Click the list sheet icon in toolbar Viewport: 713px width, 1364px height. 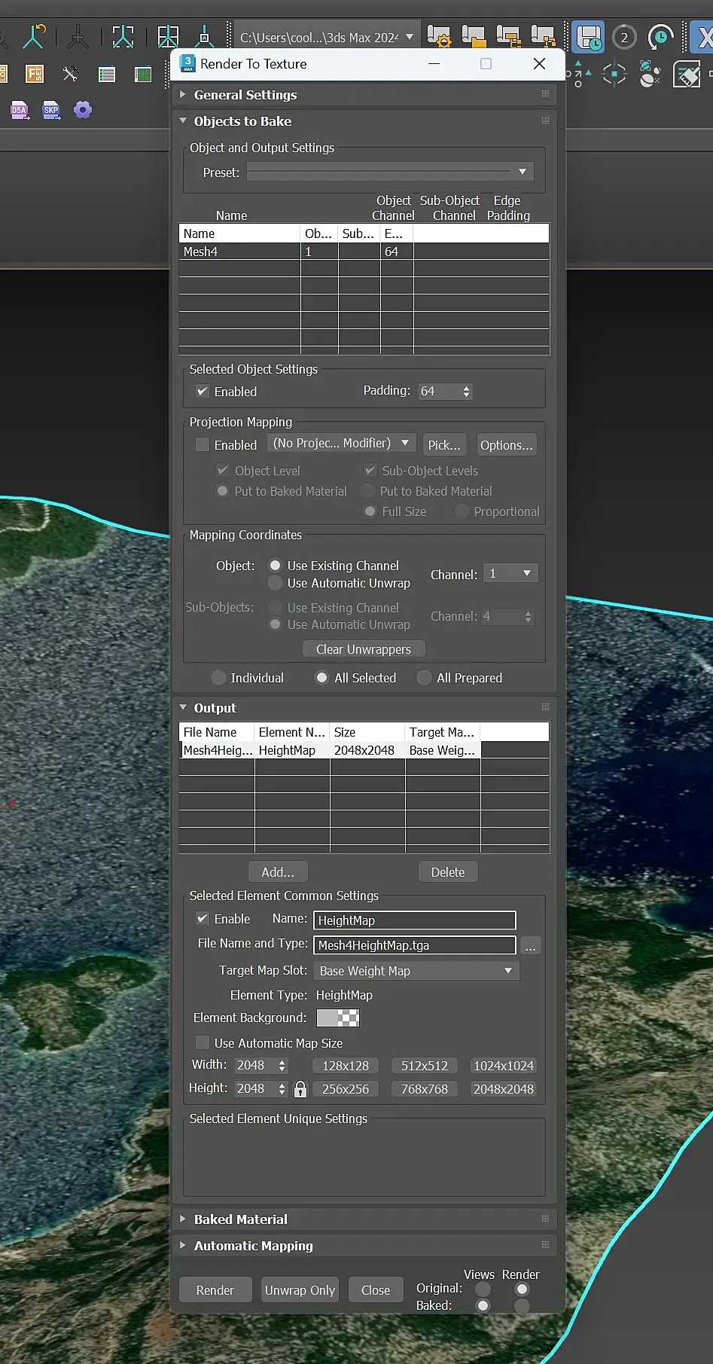[107, 74]
